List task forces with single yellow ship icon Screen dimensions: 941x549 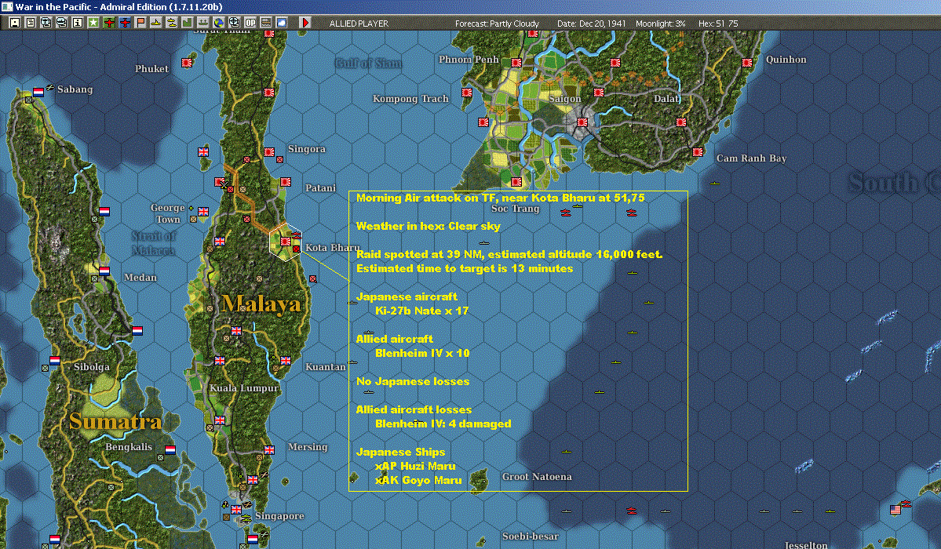(x=156, y=23)
